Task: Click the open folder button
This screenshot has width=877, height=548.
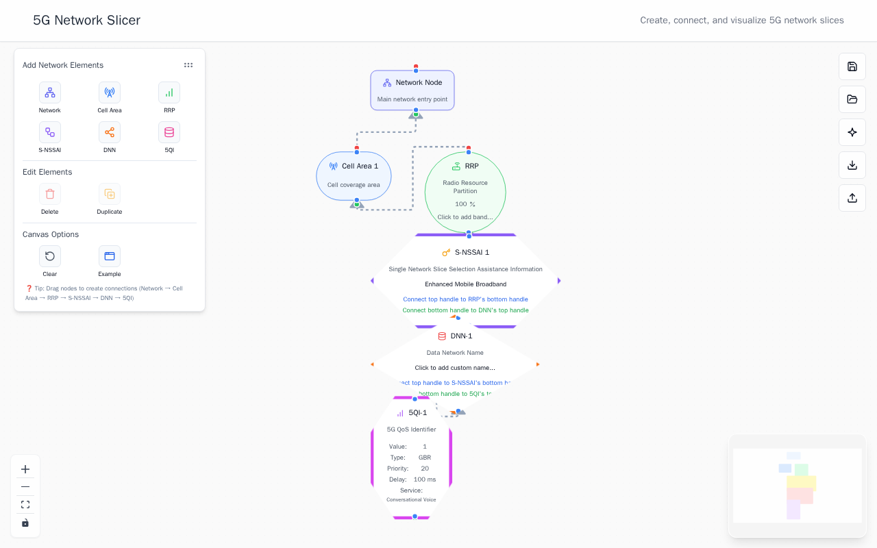Action: click(x=852, y=99)
